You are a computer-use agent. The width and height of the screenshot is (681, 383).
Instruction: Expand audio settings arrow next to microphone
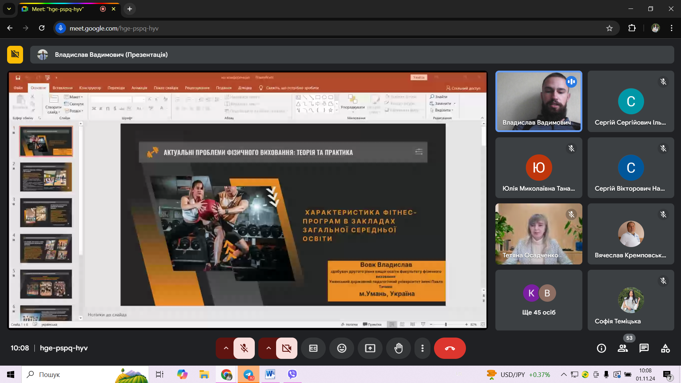point(226,348)
